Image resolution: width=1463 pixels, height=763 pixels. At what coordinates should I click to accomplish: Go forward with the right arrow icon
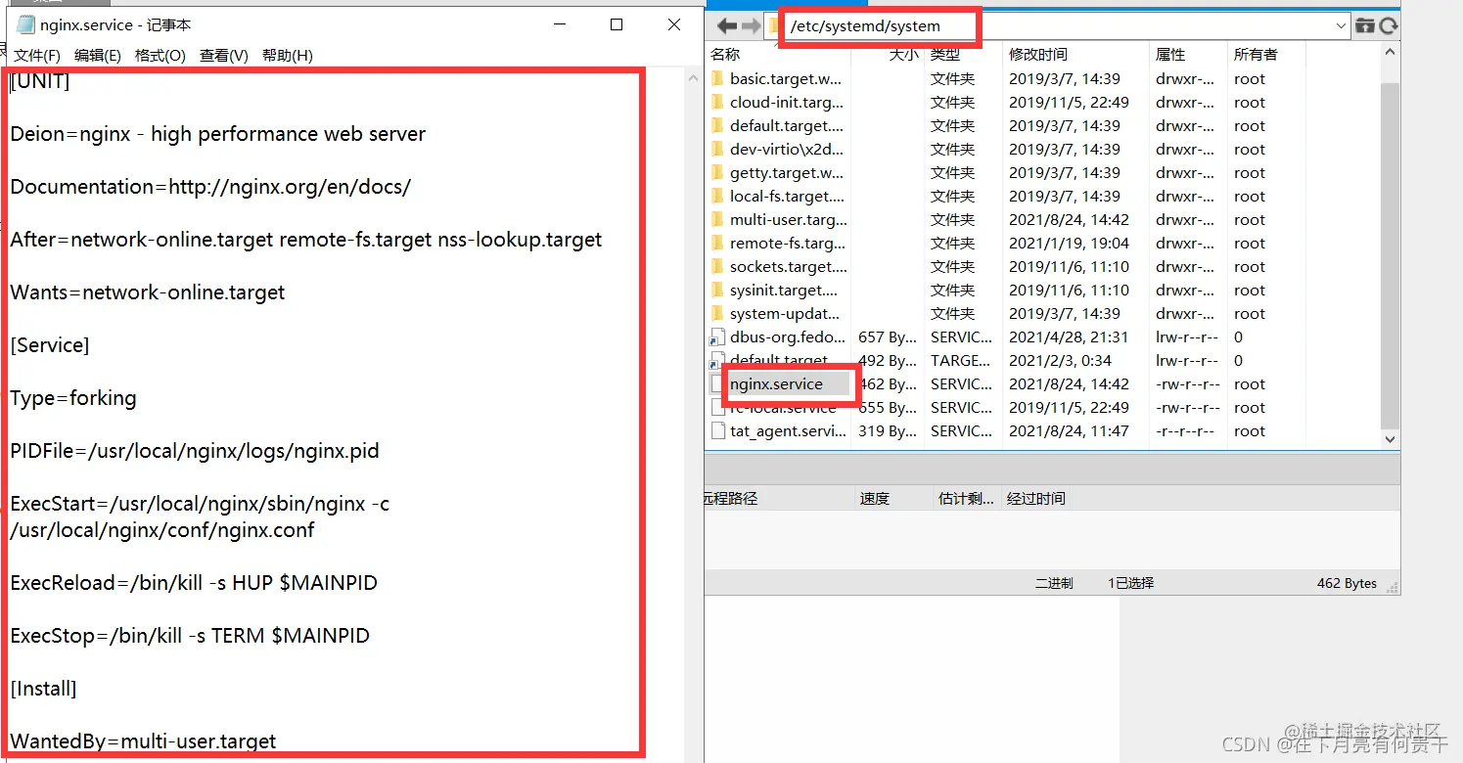coord(751,25)
